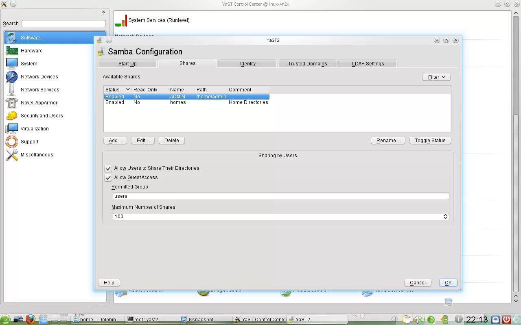Open Network Devices category
Screen dimensions: 521x325
(39, 77)
